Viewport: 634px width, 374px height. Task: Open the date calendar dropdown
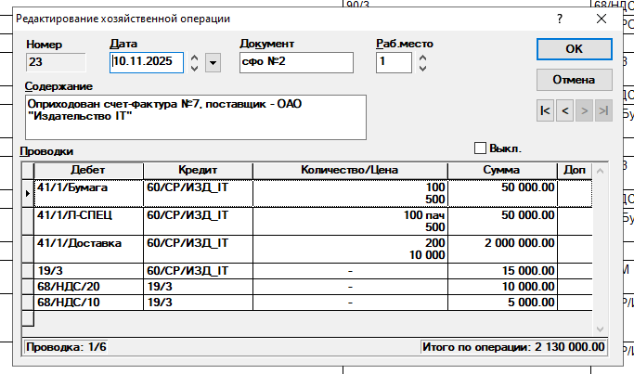[213, 62]
